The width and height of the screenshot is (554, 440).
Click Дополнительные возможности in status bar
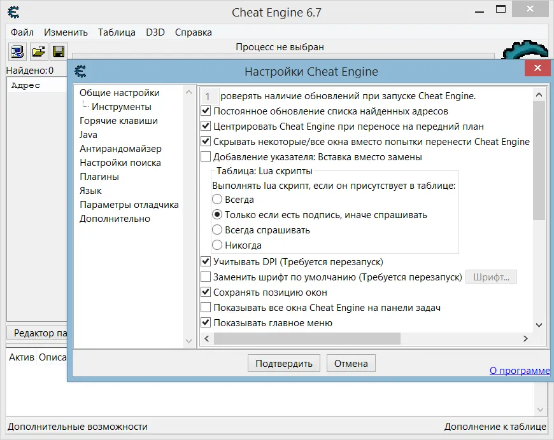(78, 427)
